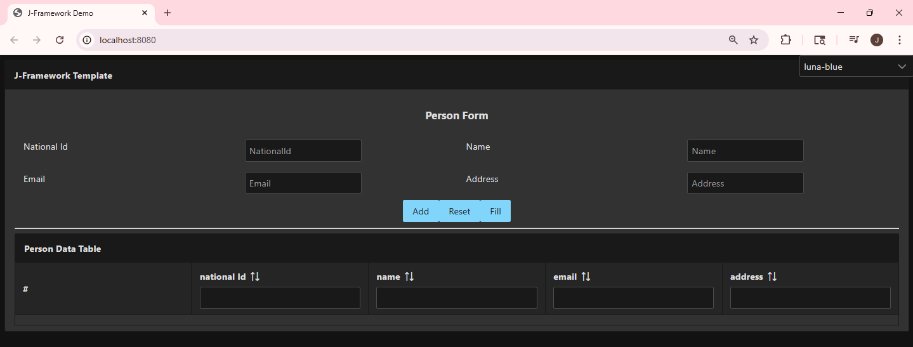Click the Address form input field

pos(745,183)
